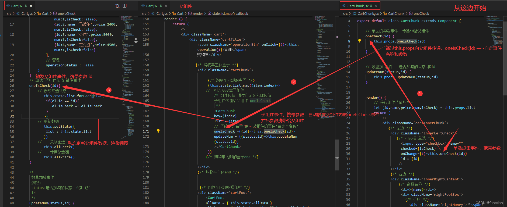Image resolution: width=507 pixels, height=207 pixels.
Task: Open state.list.map() callback breadcrumb
Action: tap(228, 13)
